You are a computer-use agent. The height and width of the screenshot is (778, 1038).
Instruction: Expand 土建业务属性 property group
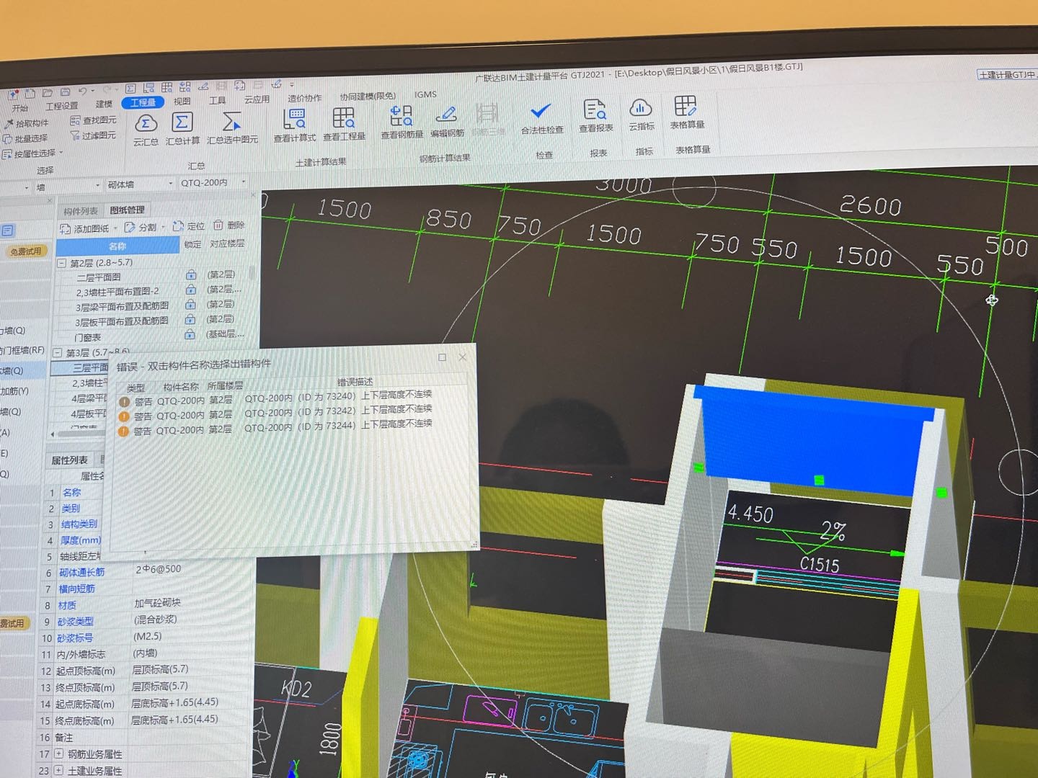(59, 771)
